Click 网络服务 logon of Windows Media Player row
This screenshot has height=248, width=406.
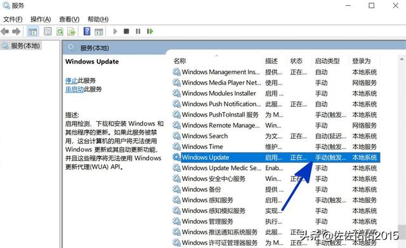pos(364,83)
